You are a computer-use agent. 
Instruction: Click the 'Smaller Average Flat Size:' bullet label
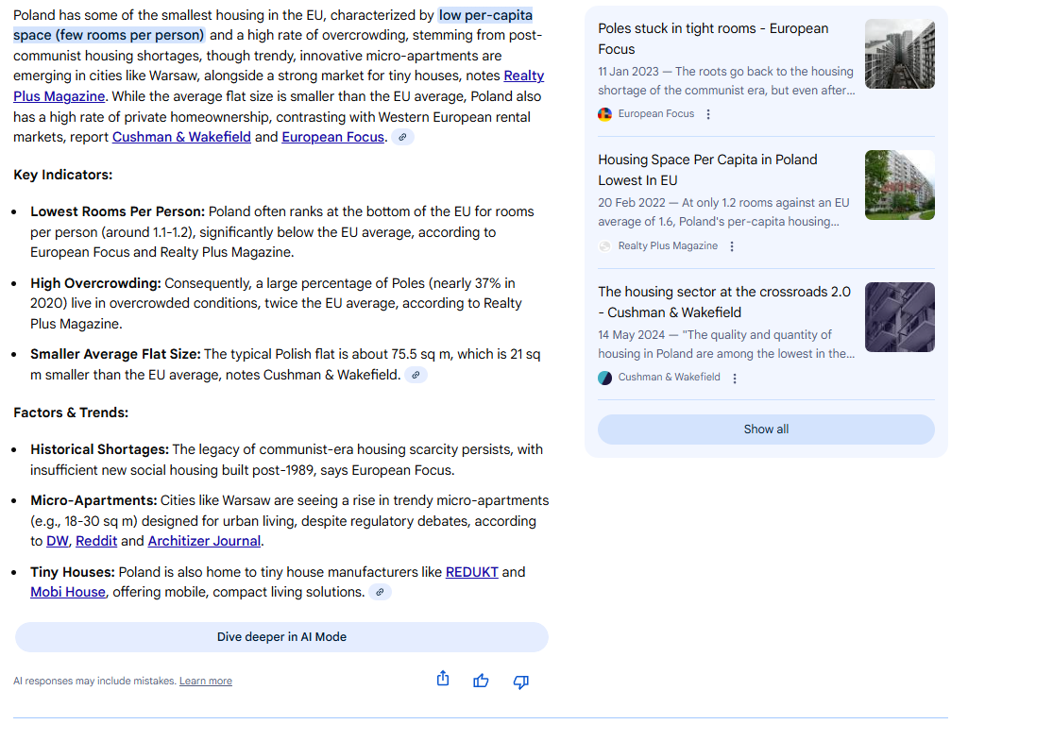pyautogui.click(x=115, y=354)
